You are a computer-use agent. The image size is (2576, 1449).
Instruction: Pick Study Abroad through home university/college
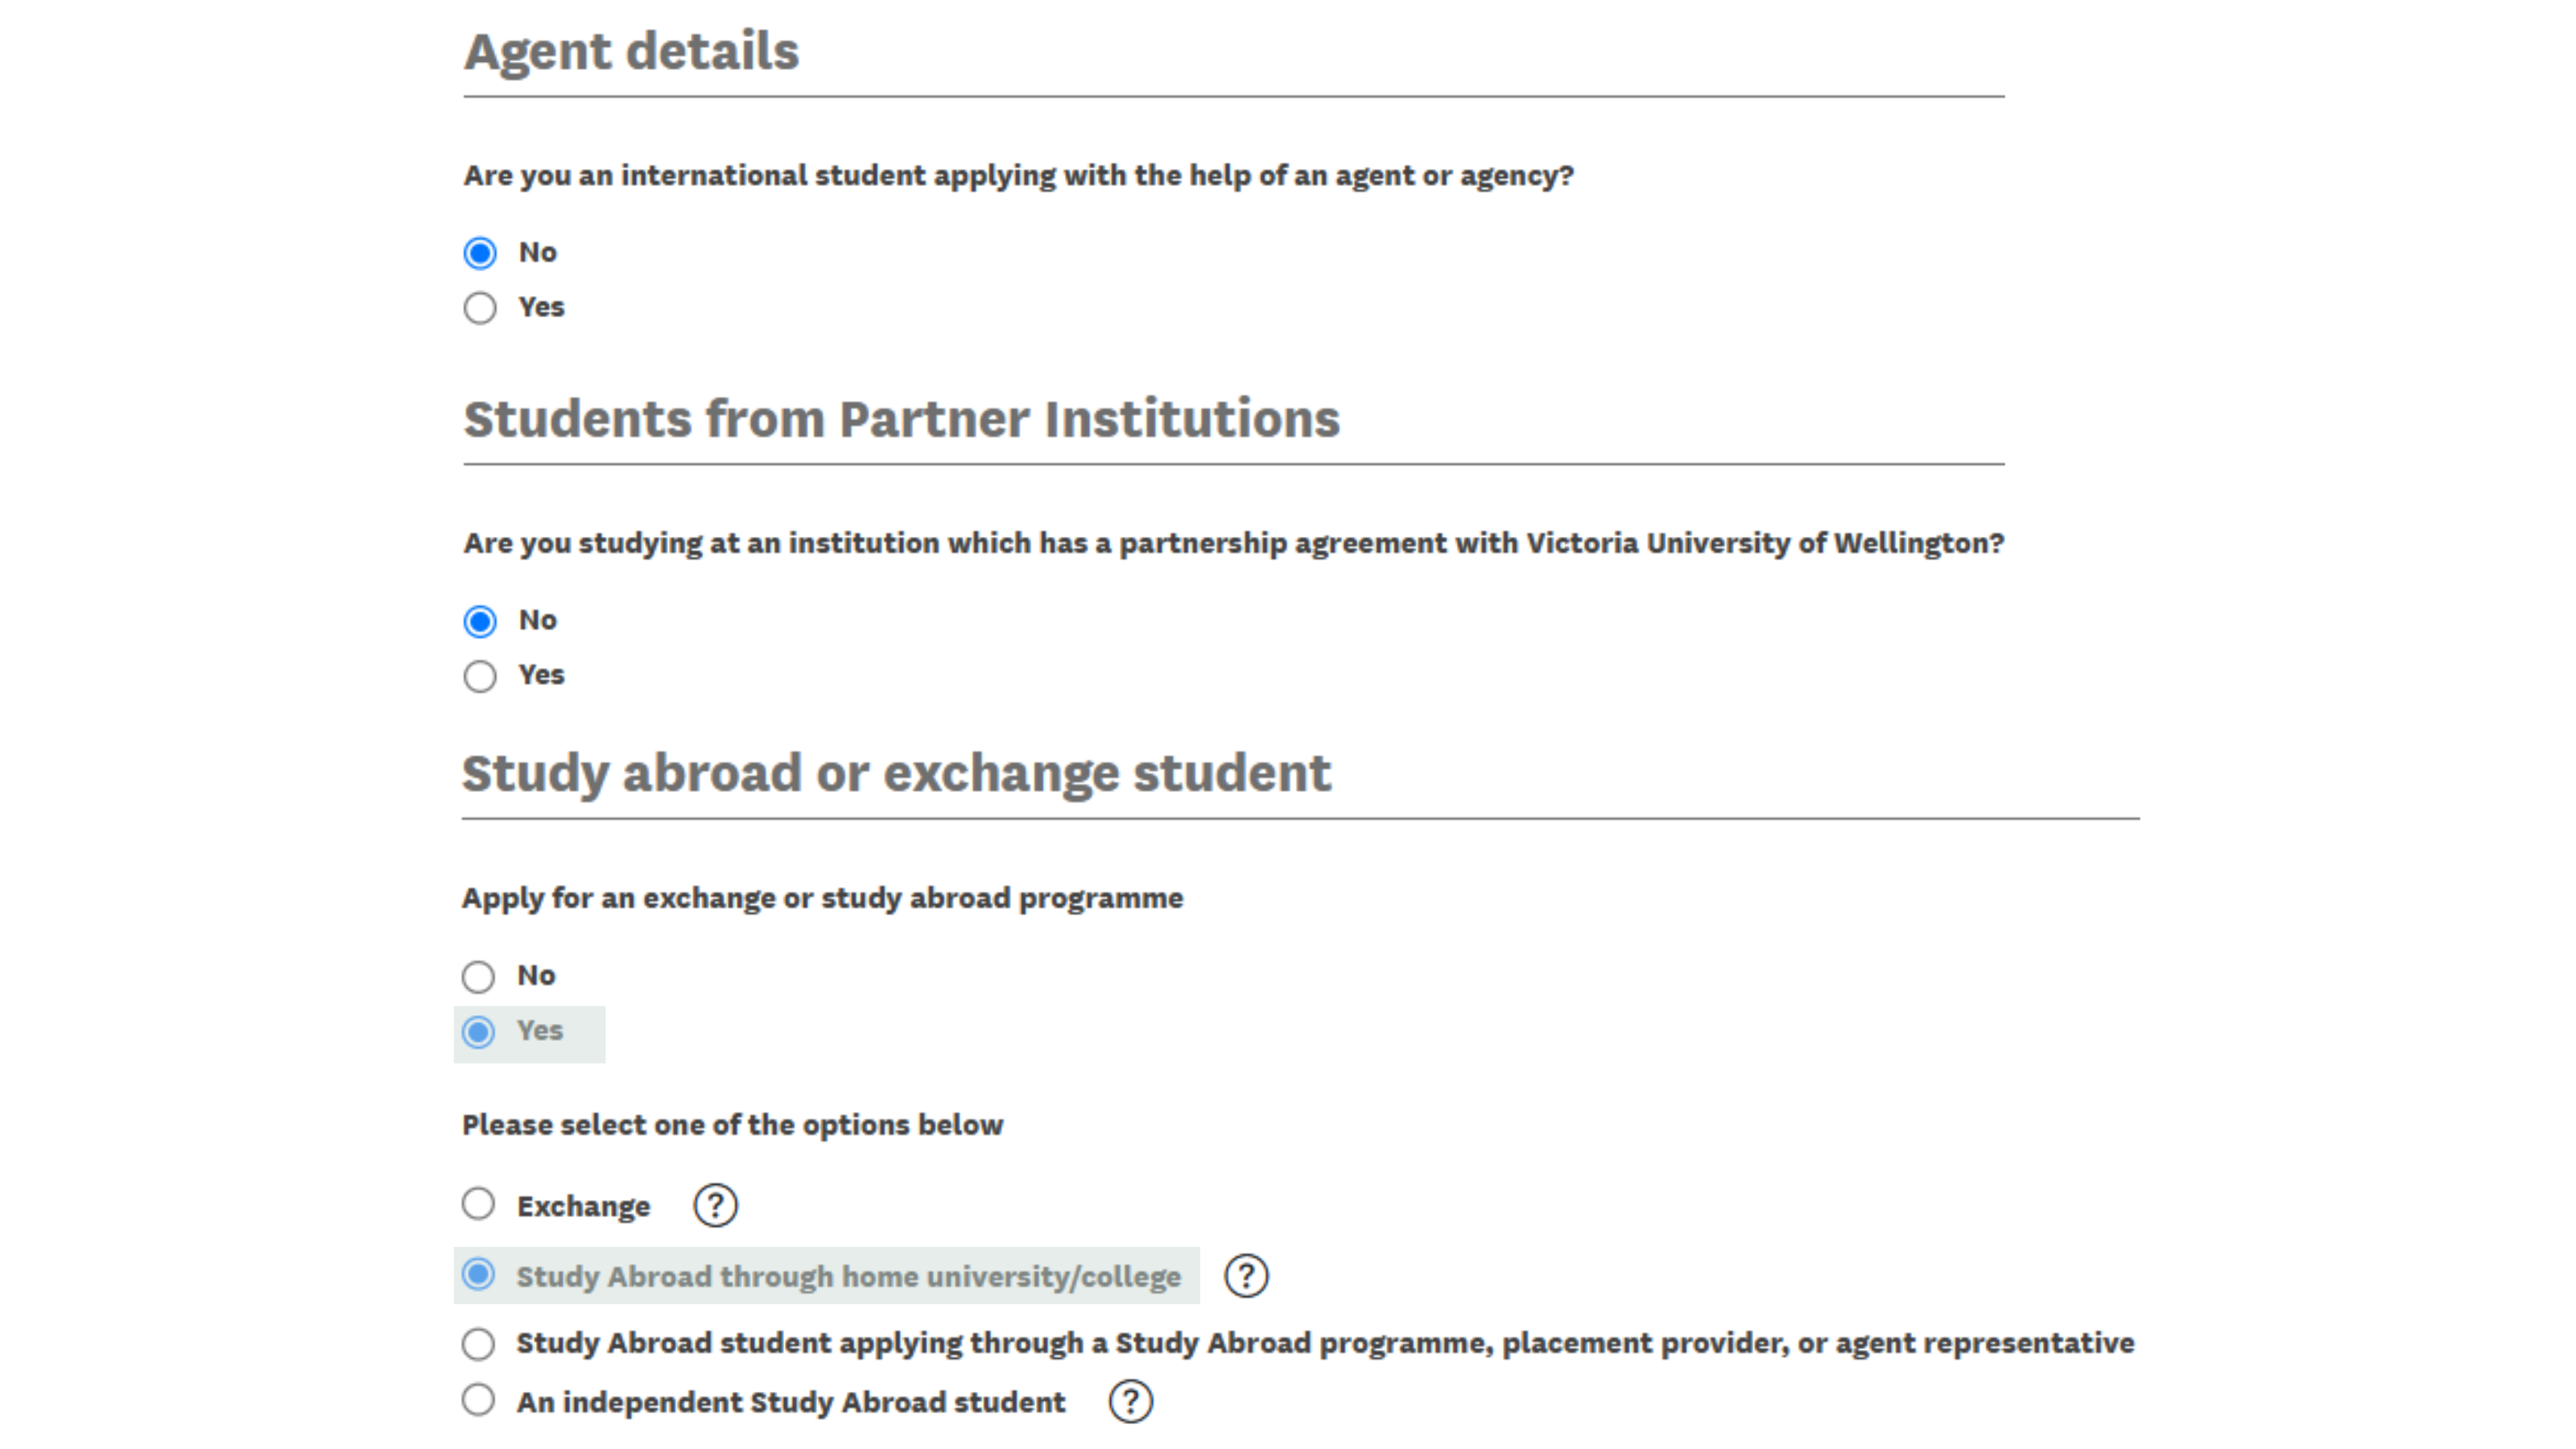click(x=478, y=1275)
